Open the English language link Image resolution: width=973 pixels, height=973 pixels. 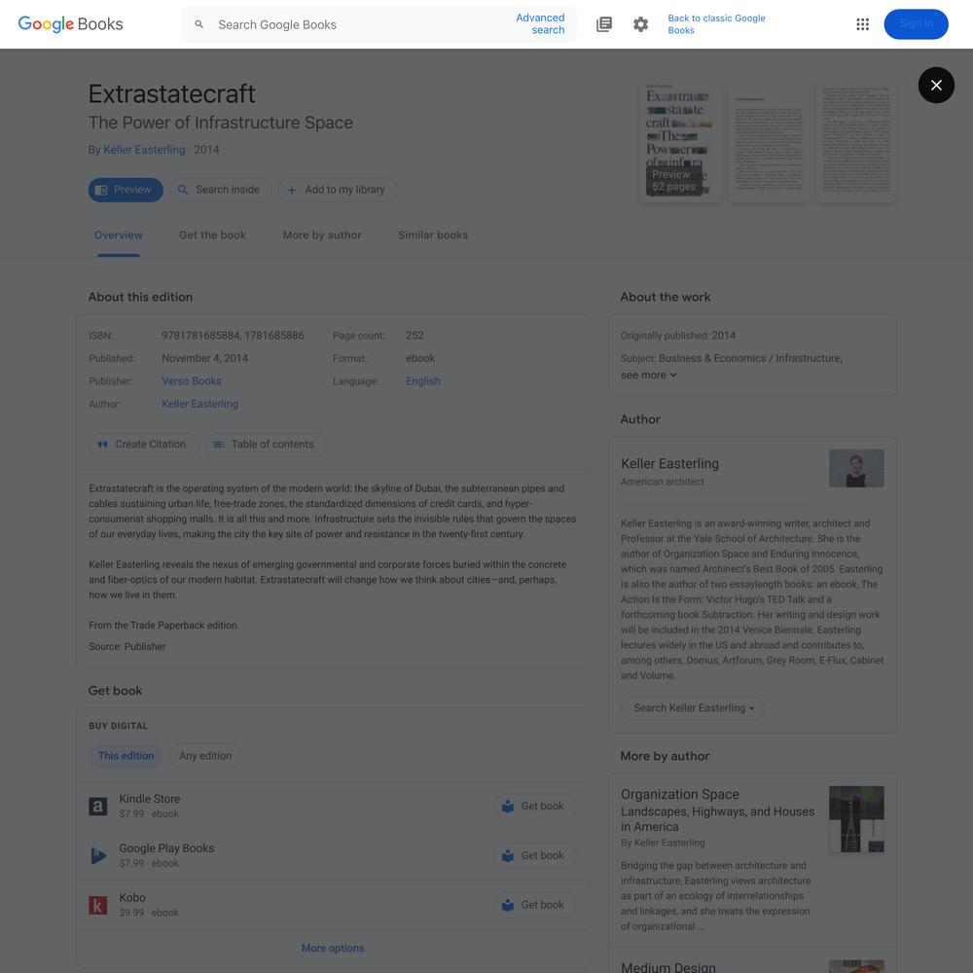click(x=423, y=381)
